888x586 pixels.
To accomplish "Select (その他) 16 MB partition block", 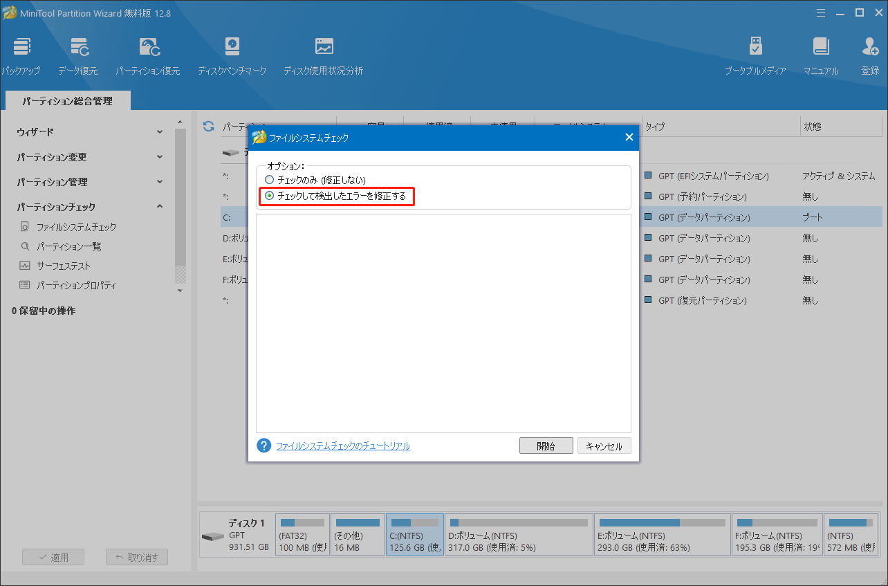I will coord(358,534).
